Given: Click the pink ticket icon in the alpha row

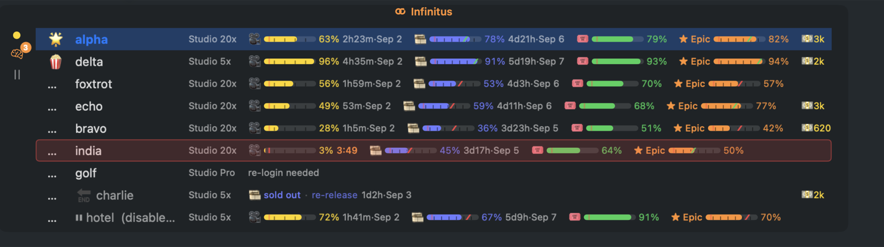Looking at the screenshot, I should click(582, 39).
